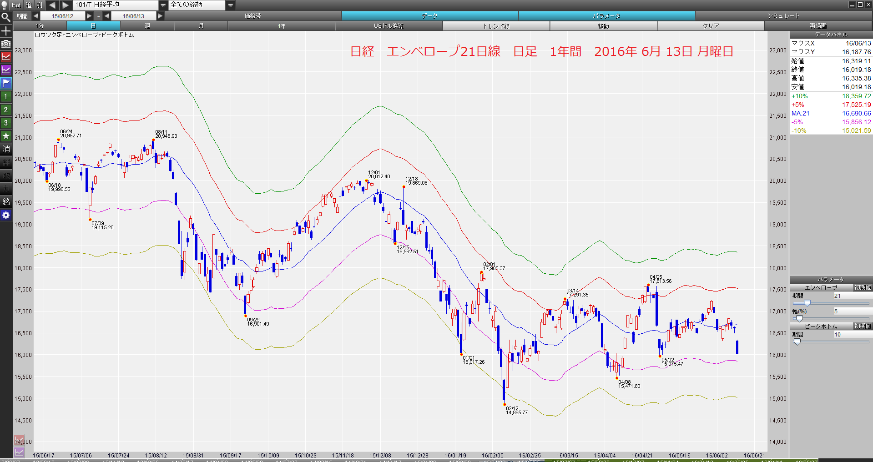873x462 pixels.
Task: Click the lightbulb icon at top left
Action: pos(5,5)
